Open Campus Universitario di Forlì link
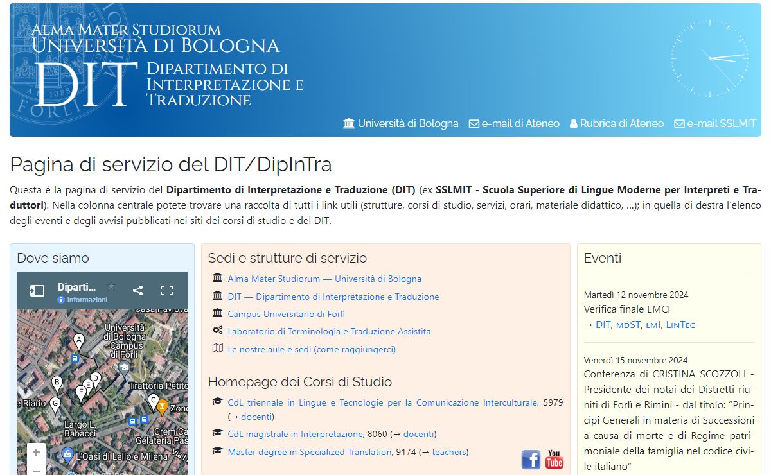771x475 pixels. click(x=286, y=314)
